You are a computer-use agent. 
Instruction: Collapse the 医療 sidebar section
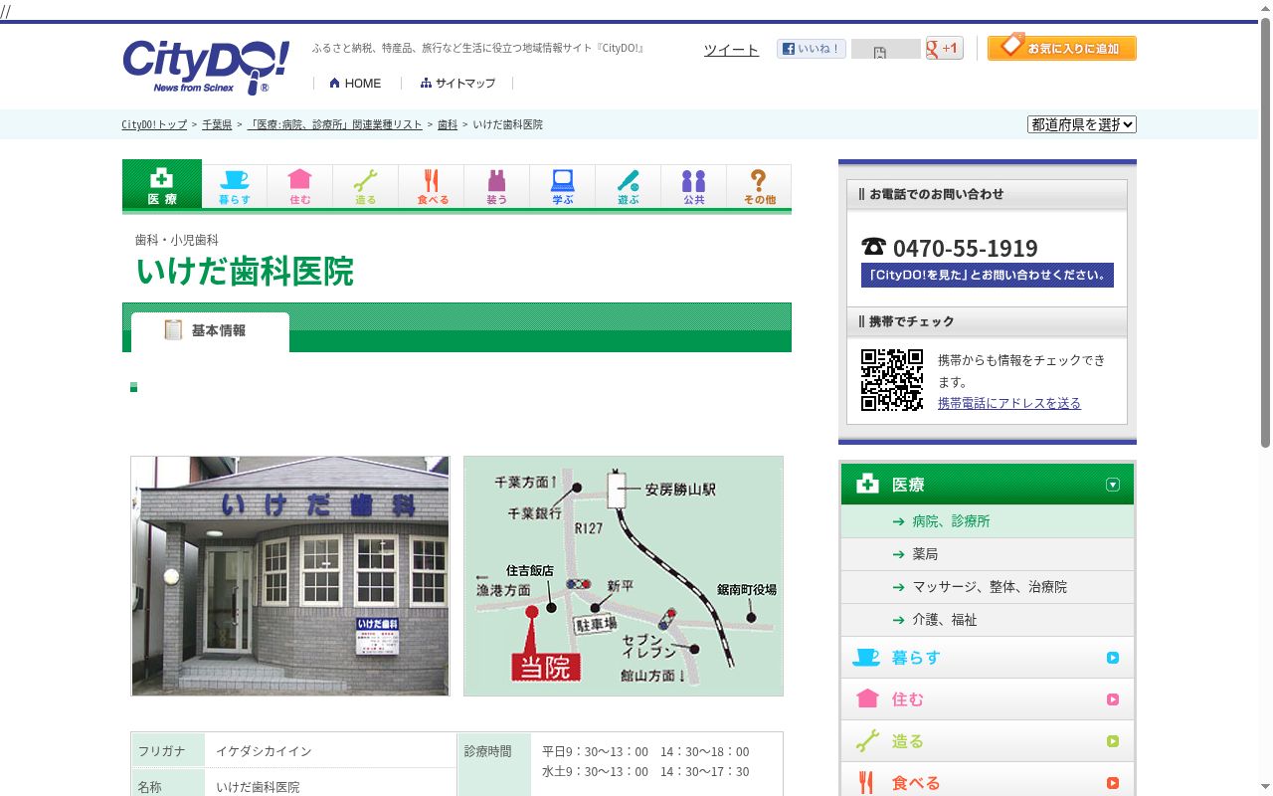tap(988, 485)
